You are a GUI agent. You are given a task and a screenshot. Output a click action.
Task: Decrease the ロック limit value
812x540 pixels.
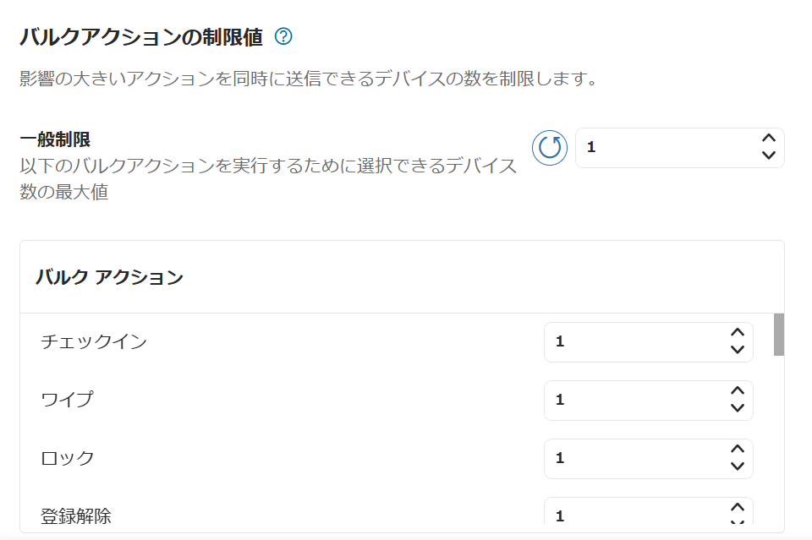coord(738,466)
